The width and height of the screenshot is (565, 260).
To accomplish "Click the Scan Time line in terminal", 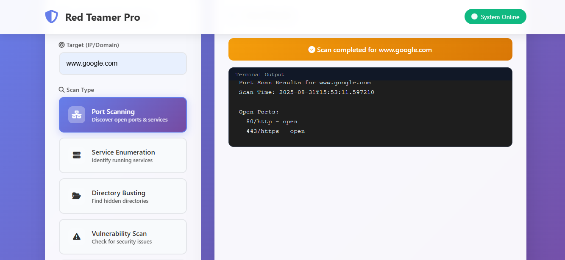I will 306,92.
